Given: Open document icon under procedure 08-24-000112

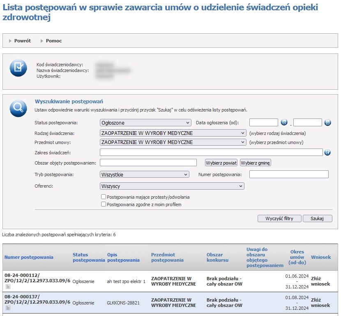Looking at the screenshot, I should pyautogui.click(x=8, y=286).
